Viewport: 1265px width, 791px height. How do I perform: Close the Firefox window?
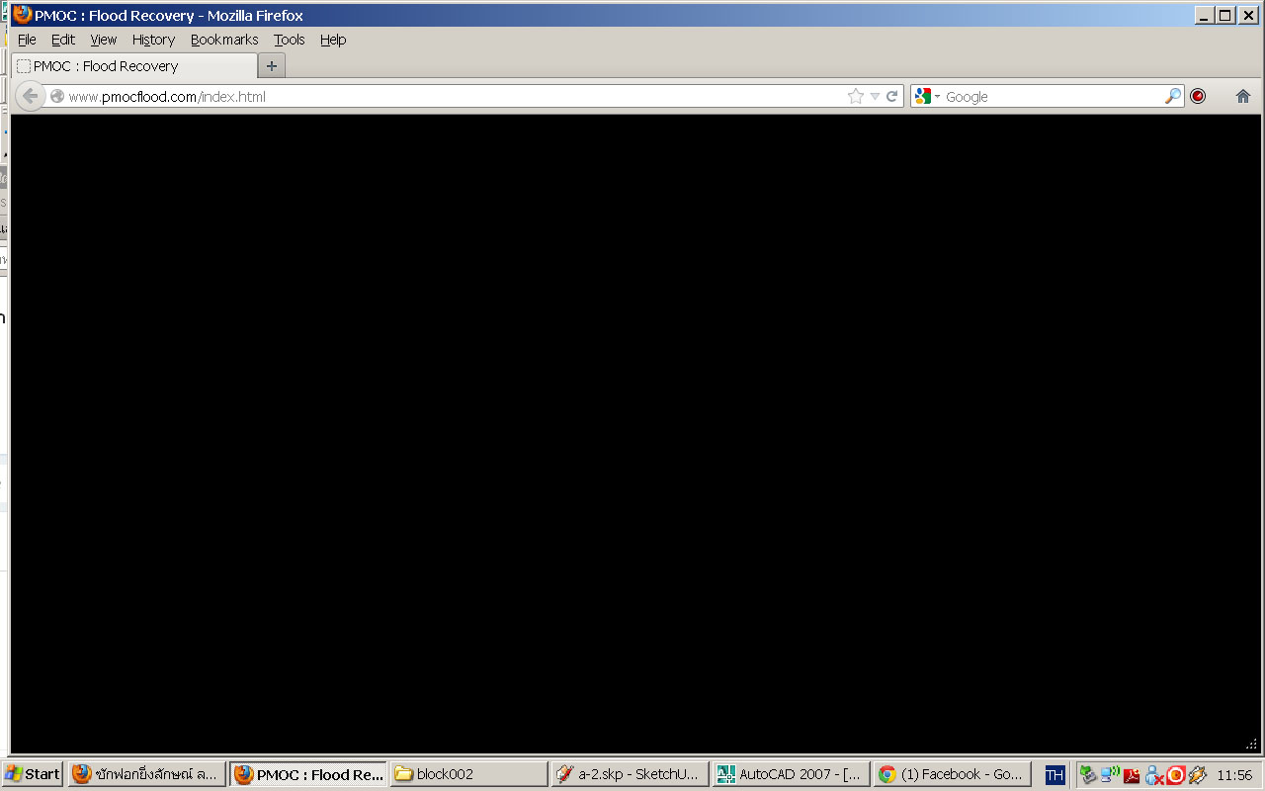tap(1249, 15)
